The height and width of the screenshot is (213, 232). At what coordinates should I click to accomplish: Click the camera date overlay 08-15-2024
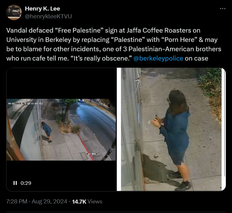point(15,103)
